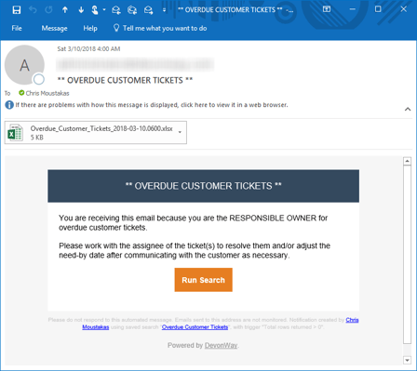
Task: Close the message window
Action: pos(404,9)
